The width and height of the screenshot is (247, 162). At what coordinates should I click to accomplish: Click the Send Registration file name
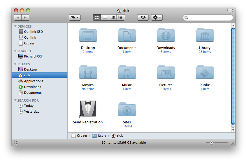tap(88, 122)
